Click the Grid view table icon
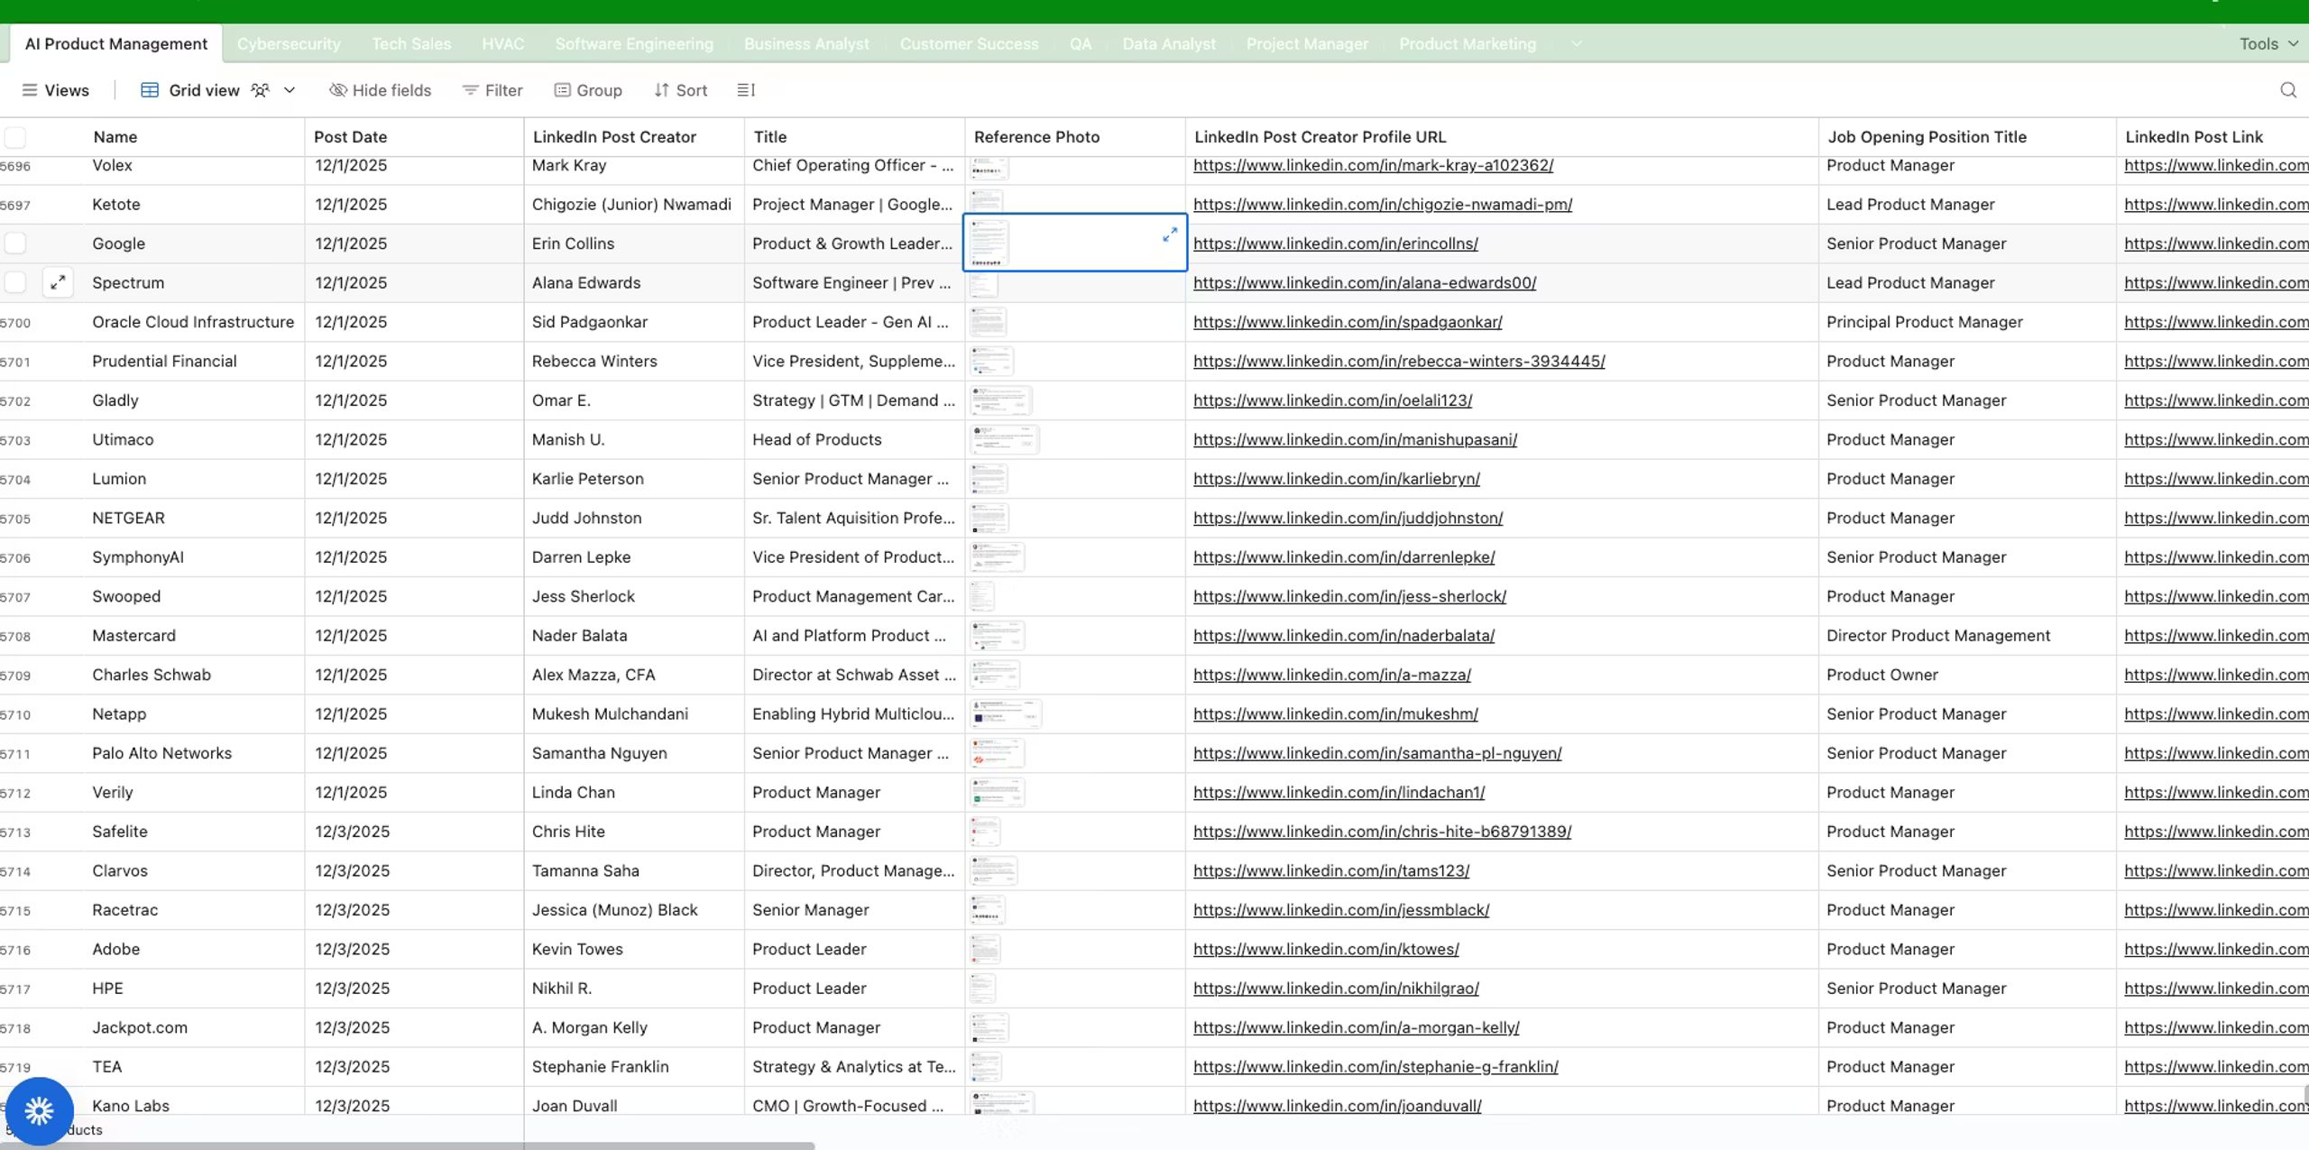 point(150,90)
